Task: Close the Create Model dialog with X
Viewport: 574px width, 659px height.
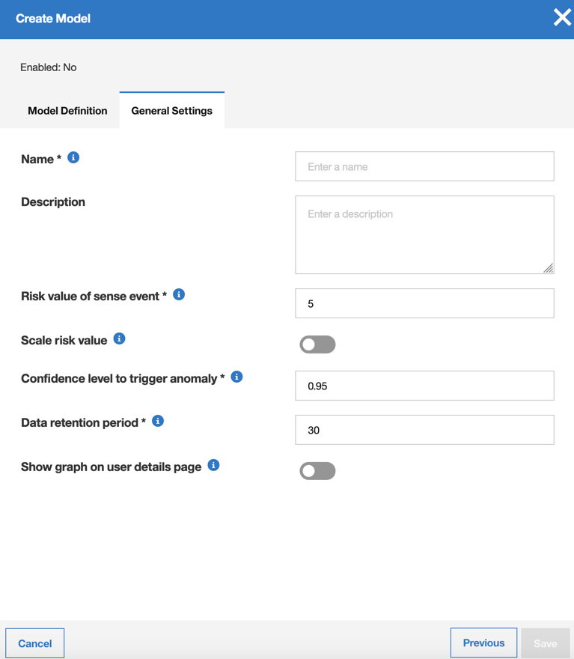Action: (562, 18)
